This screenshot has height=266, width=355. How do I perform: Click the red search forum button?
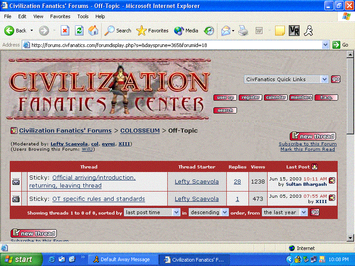(x=225, y=110)
